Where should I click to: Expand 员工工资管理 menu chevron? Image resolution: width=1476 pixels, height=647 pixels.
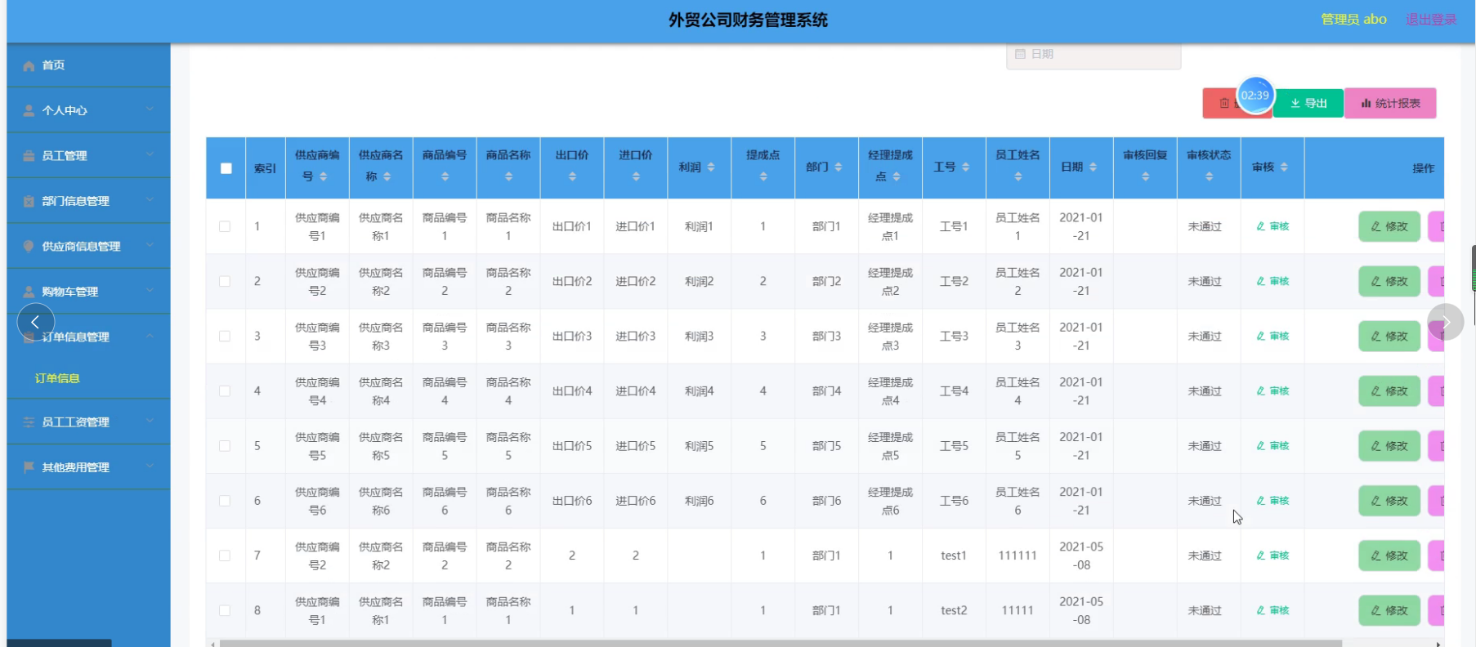coord(150,422)
